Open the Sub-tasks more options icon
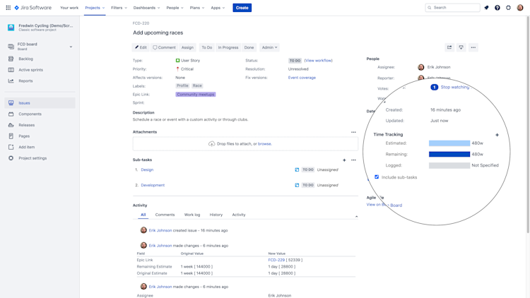Image resolution: width=530 pixels, height=298 pixels. [x=353, y=160]
